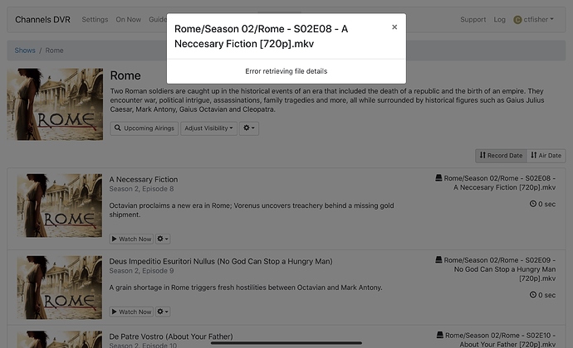Close the file details error dialog
The width and height of the screenshot is (573, 348).
click(x=394, y=27)
